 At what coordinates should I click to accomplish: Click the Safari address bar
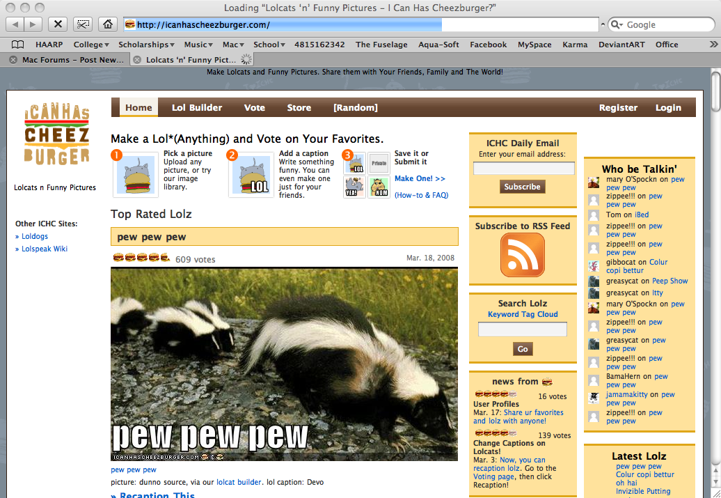pos(361,24)
